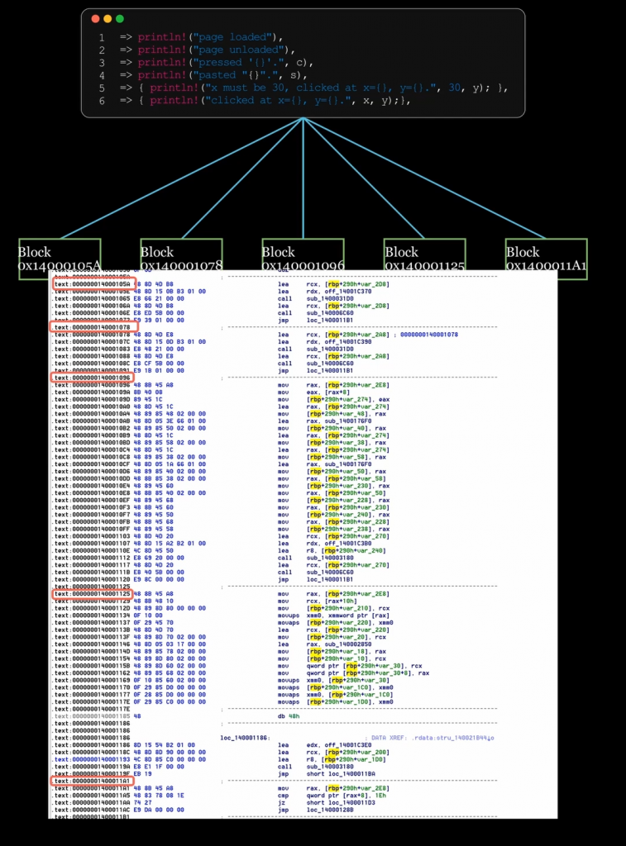This screenshot has height=846, width=626.
Task: Select the Block 0x140001096 box
Action: click(303, 254)
